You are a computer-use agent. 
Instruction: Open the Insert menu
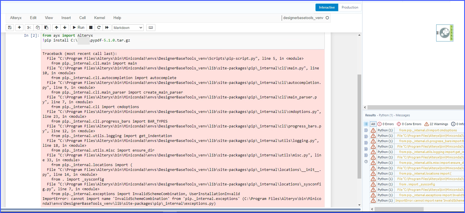click(x=66, y=18)
